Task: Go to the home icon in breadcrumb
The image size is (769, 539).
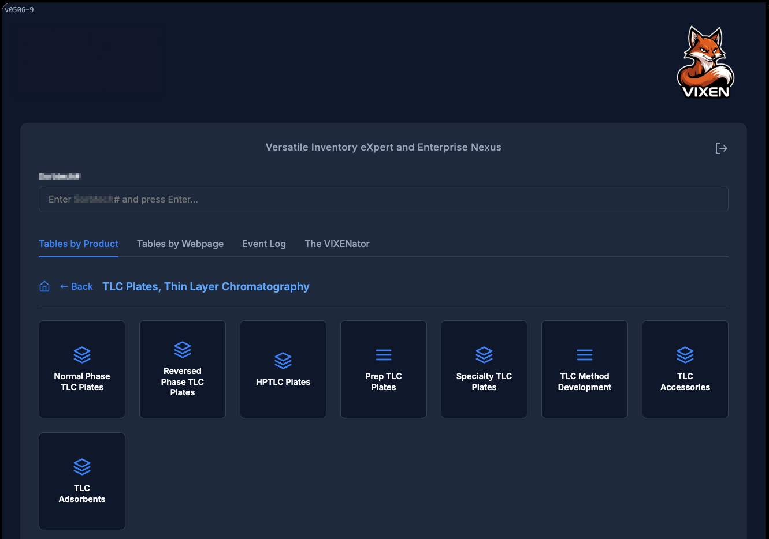Action: [44, 286]
